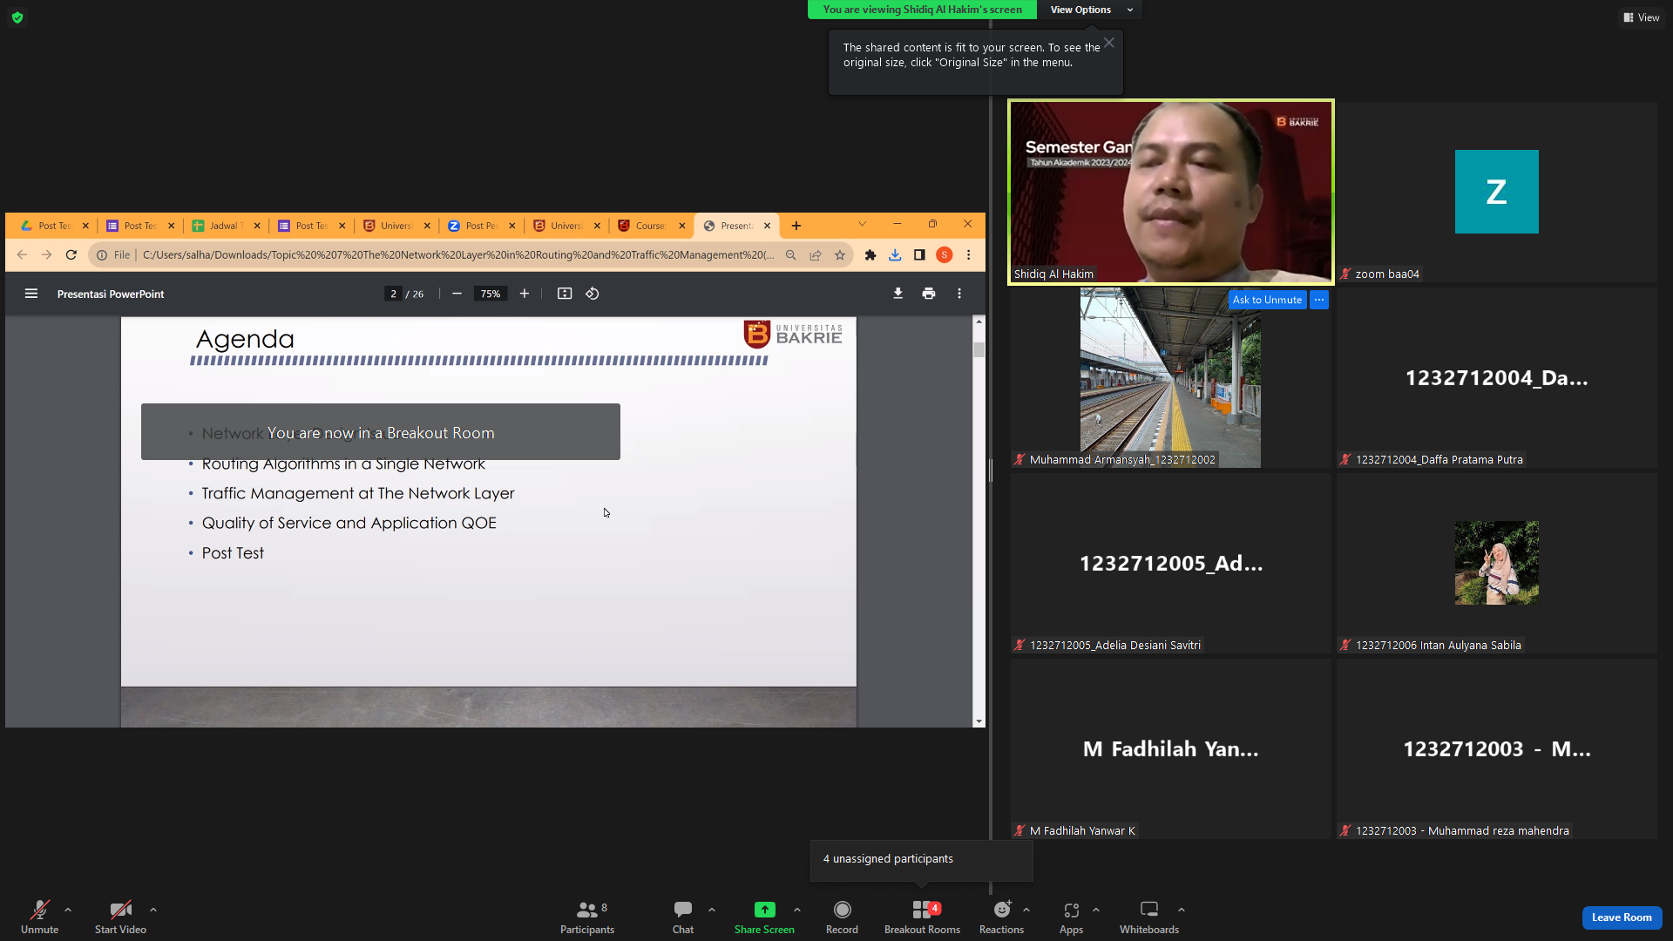Close the shared content size notification

[x=1109, y=43]
